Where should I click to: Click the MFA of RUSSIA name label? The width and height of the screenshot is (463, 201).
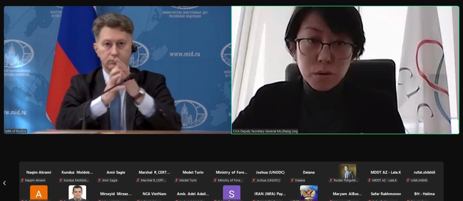coord(16,131)
